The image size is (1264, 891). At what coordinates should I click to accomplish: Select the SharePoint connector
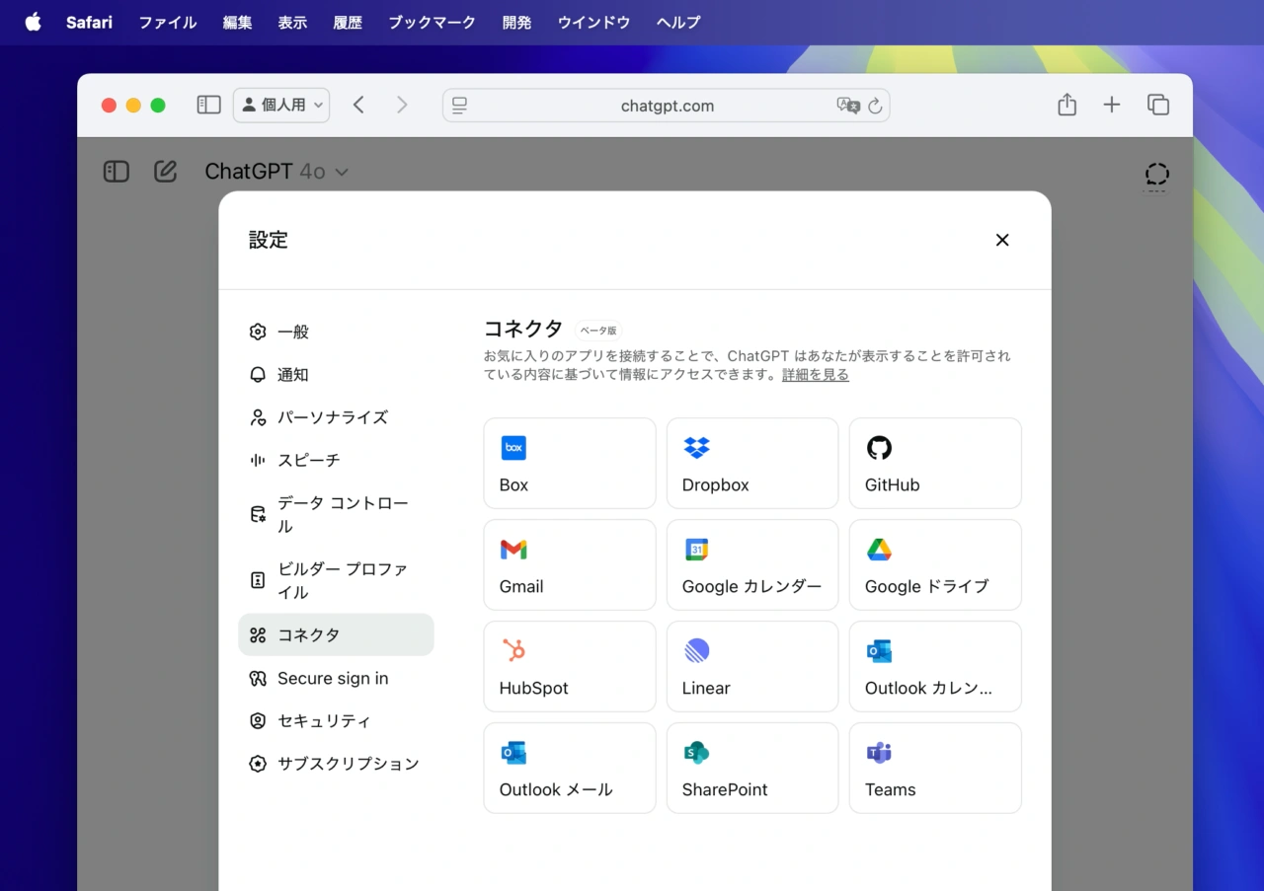coord(751,769)
